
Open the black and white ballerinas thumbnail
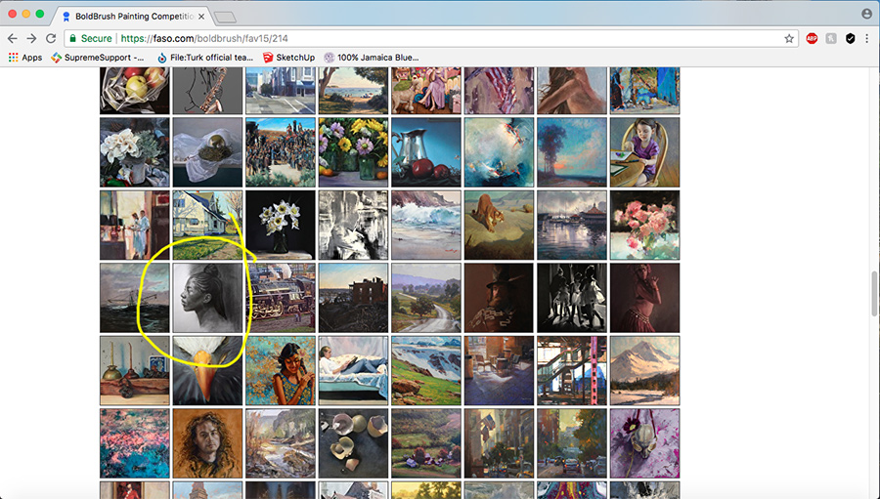pos(572,298)
